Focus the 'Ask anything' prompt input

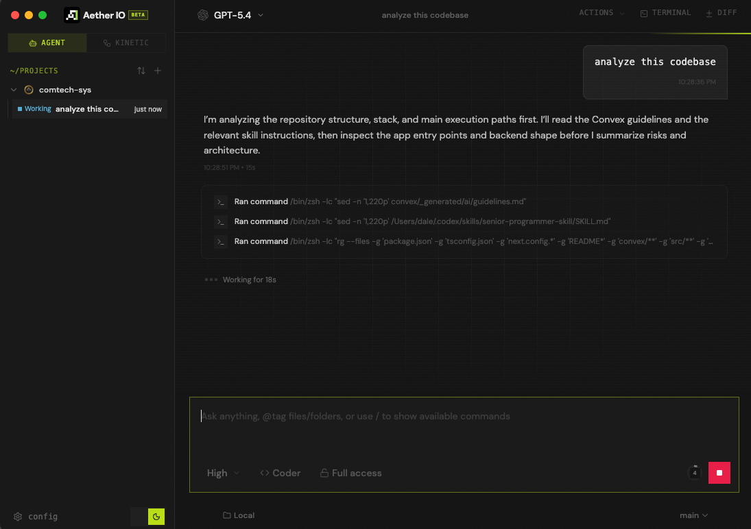point(464,417)
